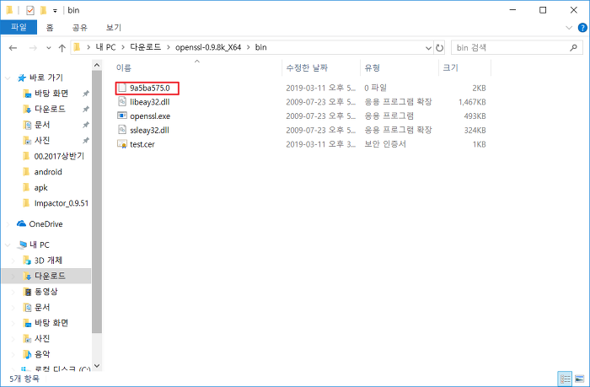
Task: Select the apk folder in quick access
Action: (x=40, y=187)
